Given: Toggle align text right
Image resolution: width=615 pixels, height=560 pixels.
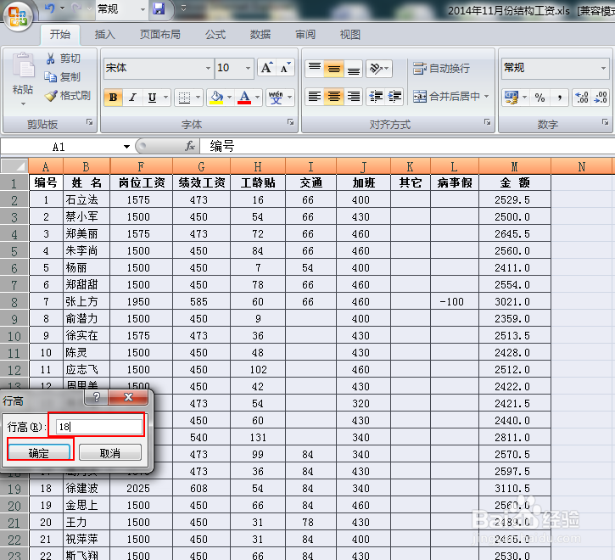Looking at the screenshot, I should (x=354, y=97).
